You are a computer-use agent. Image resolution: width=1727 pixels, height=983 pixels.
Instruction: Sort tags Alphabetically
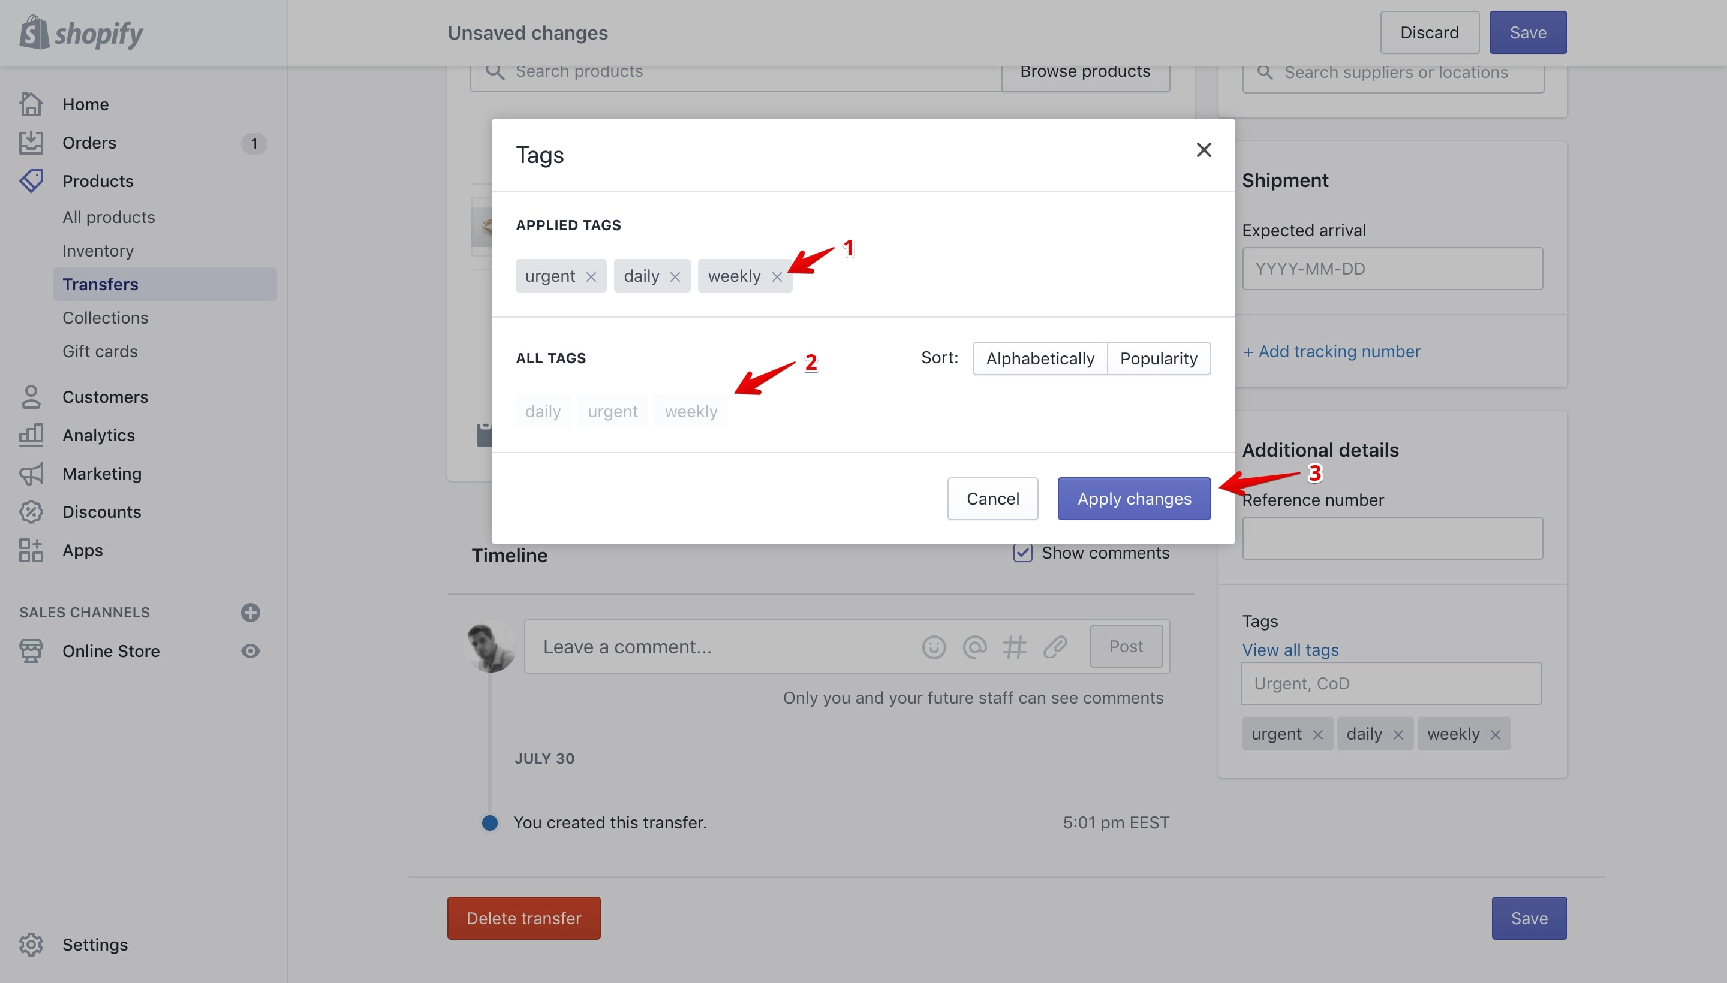click(1040, 358)
